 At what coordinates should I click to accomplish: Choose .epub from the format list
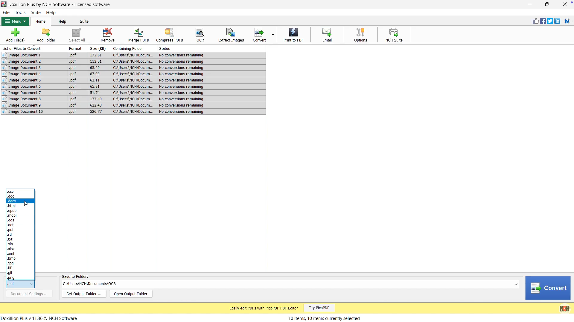coord(20,211)
